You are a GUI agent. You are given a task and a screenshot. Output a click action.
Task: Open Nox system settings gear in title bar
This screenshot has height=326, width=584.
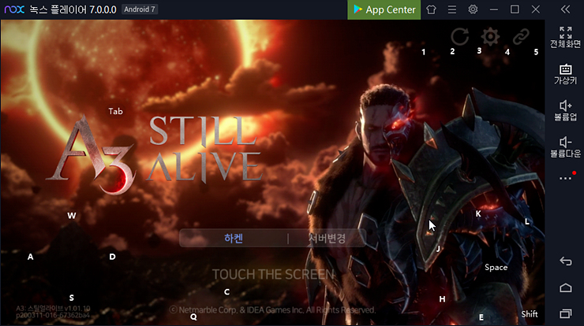pyautogui.click(x=473, y=9)
